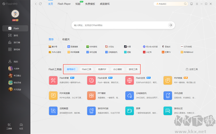
Task: Open the 赛尔号 shortcut link
Action: tap(53, 47)
